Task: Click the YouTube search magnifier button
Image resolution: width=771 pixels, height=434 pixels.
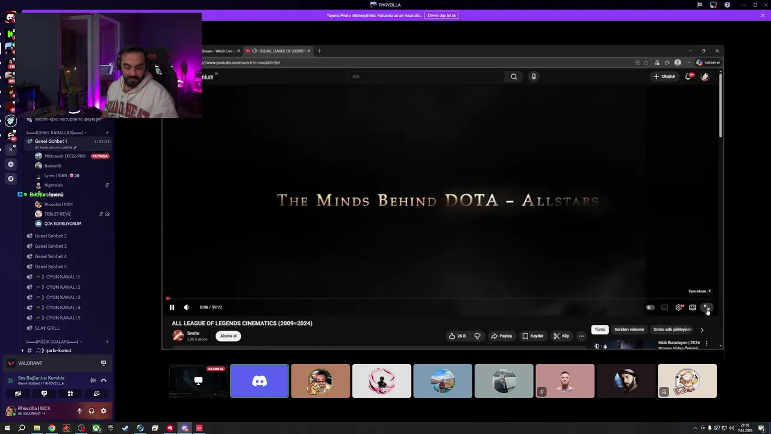Action: (x=514, y=77)
